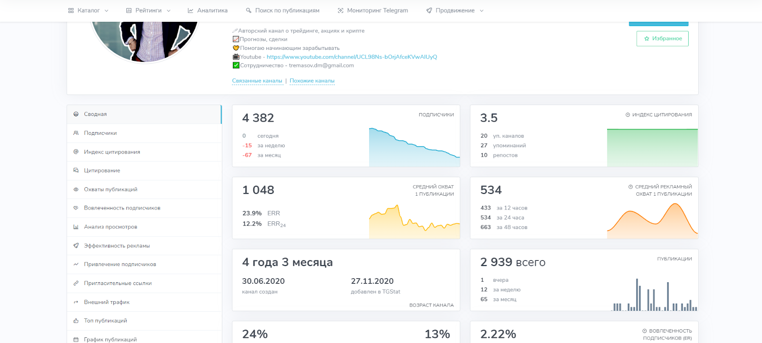Open the YouTube channel link

tap(351, 57)
